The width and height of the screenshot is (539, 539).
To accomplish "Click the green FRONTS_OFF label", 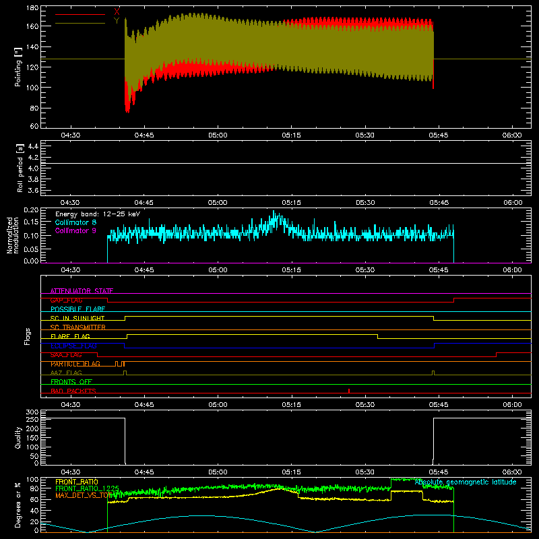I will (x=71, y=382).
